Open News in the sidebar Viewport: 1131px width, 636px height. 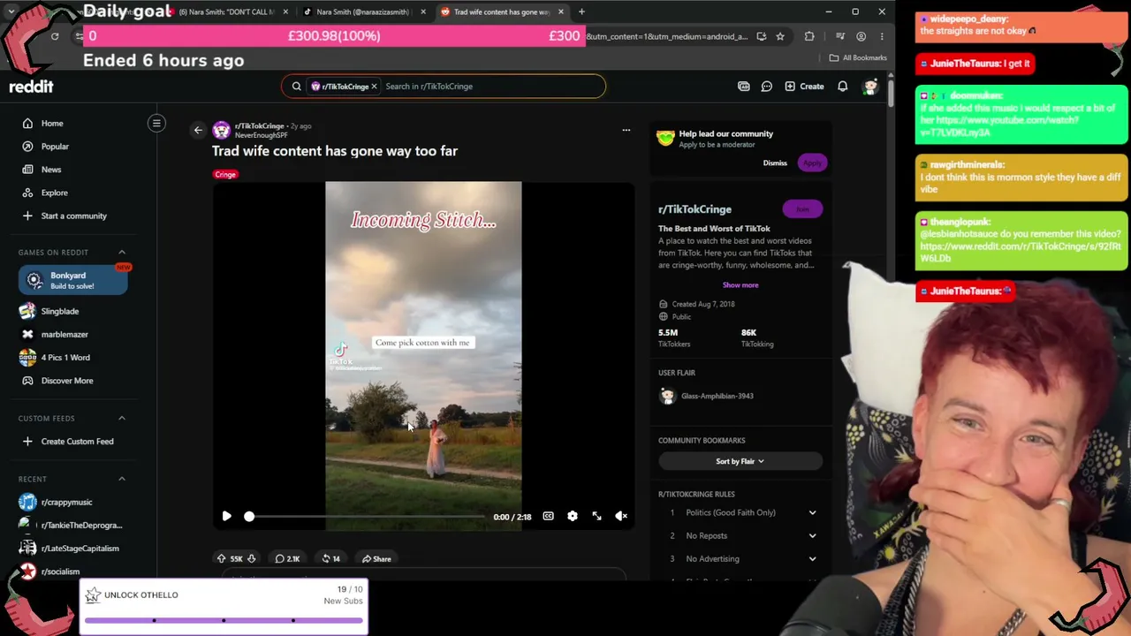click(x=51, y=170)
